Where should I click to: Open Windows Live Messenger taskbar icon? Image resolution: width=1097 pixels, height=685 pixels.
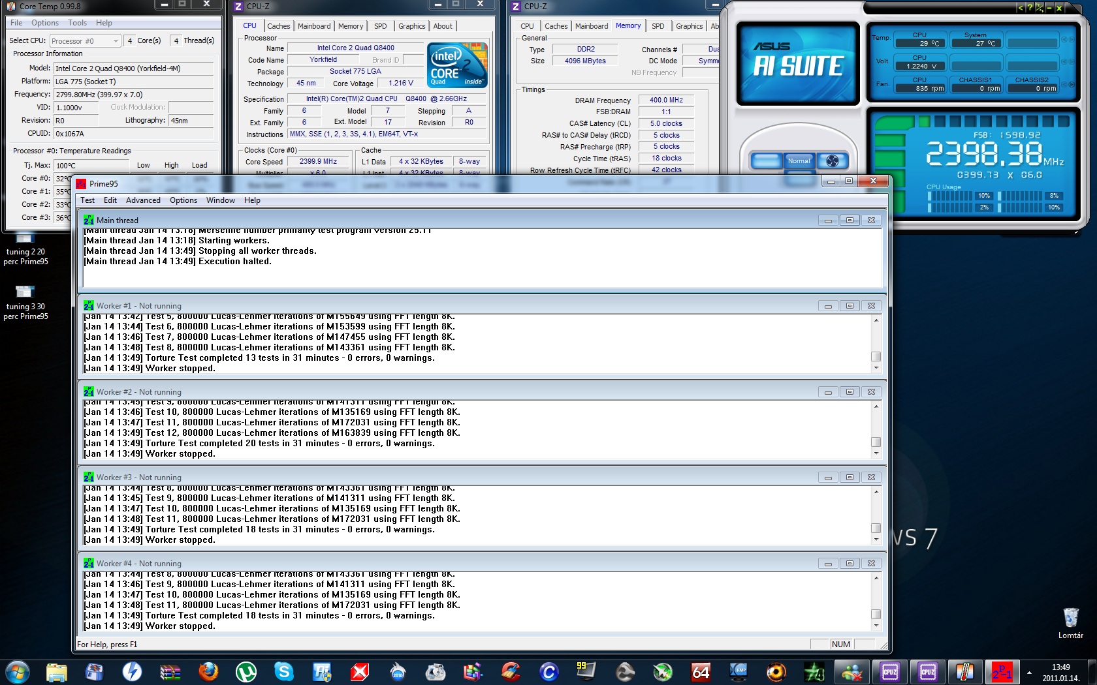pos(852,671)
